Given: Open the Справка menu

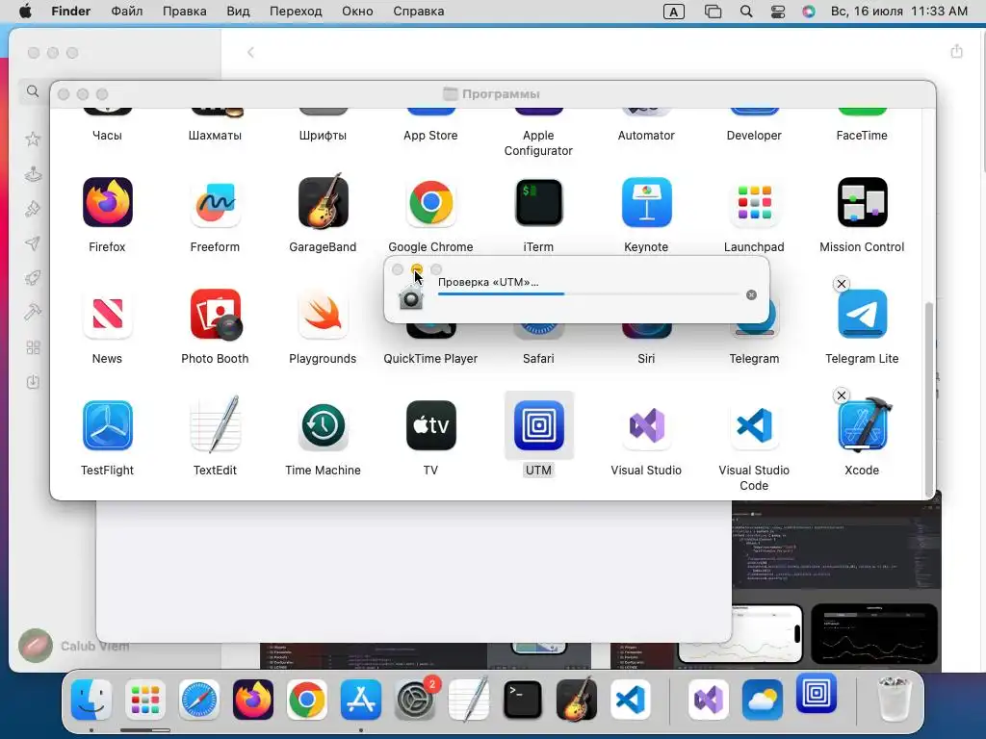Looking at the screenshot, I should tap(418, 12).
